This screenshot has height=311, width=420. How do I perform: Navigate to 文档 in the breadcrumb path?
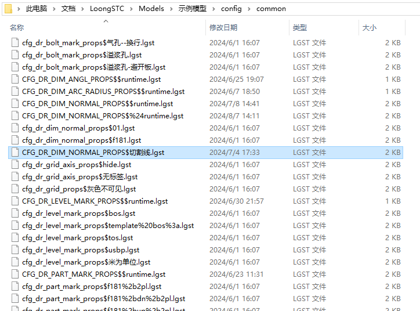(x=68, y=9)
